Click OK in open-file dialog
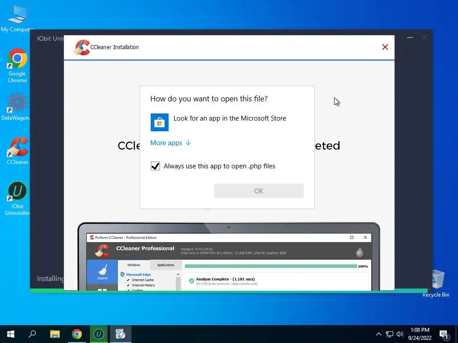Viewport: 458px width, 343px height. 259,191
